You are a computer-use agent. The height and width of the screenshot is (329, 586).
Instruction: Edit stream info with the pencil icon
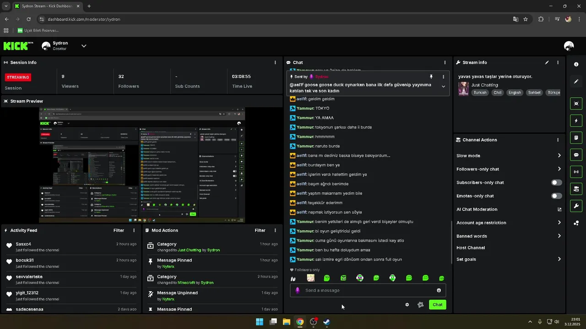[x=547, y=62]
